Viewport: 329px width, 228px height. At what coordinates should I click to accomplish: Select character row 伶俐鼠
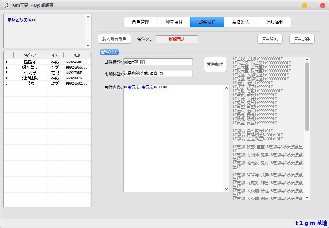[47, 73]
